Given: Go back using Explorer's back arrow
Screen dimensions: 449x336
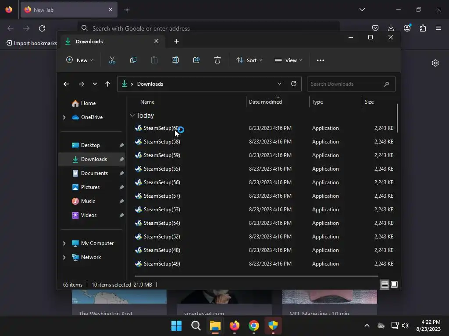Looking at the screenshot, I should point(66,84).
